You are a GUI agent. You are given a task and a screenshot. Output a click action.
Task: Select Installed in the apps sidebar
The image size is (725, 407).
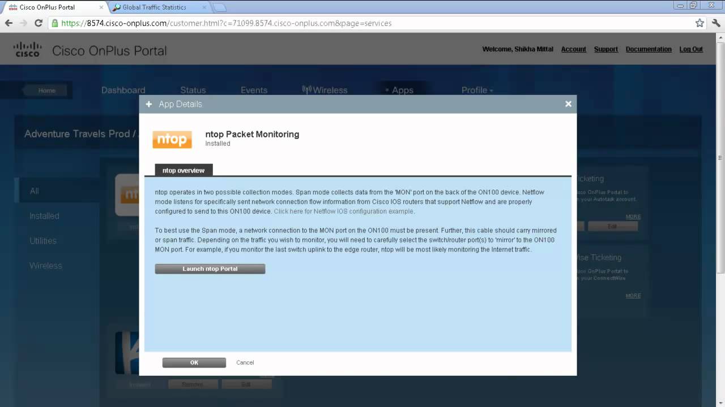[x=44, y=216]
